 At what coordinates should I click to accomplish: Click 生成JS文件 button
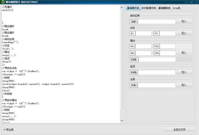point(179,130)
